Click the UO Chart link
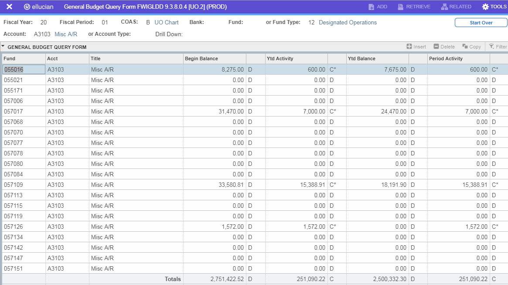This screenshot has width=508, height=285. [167, 23]
